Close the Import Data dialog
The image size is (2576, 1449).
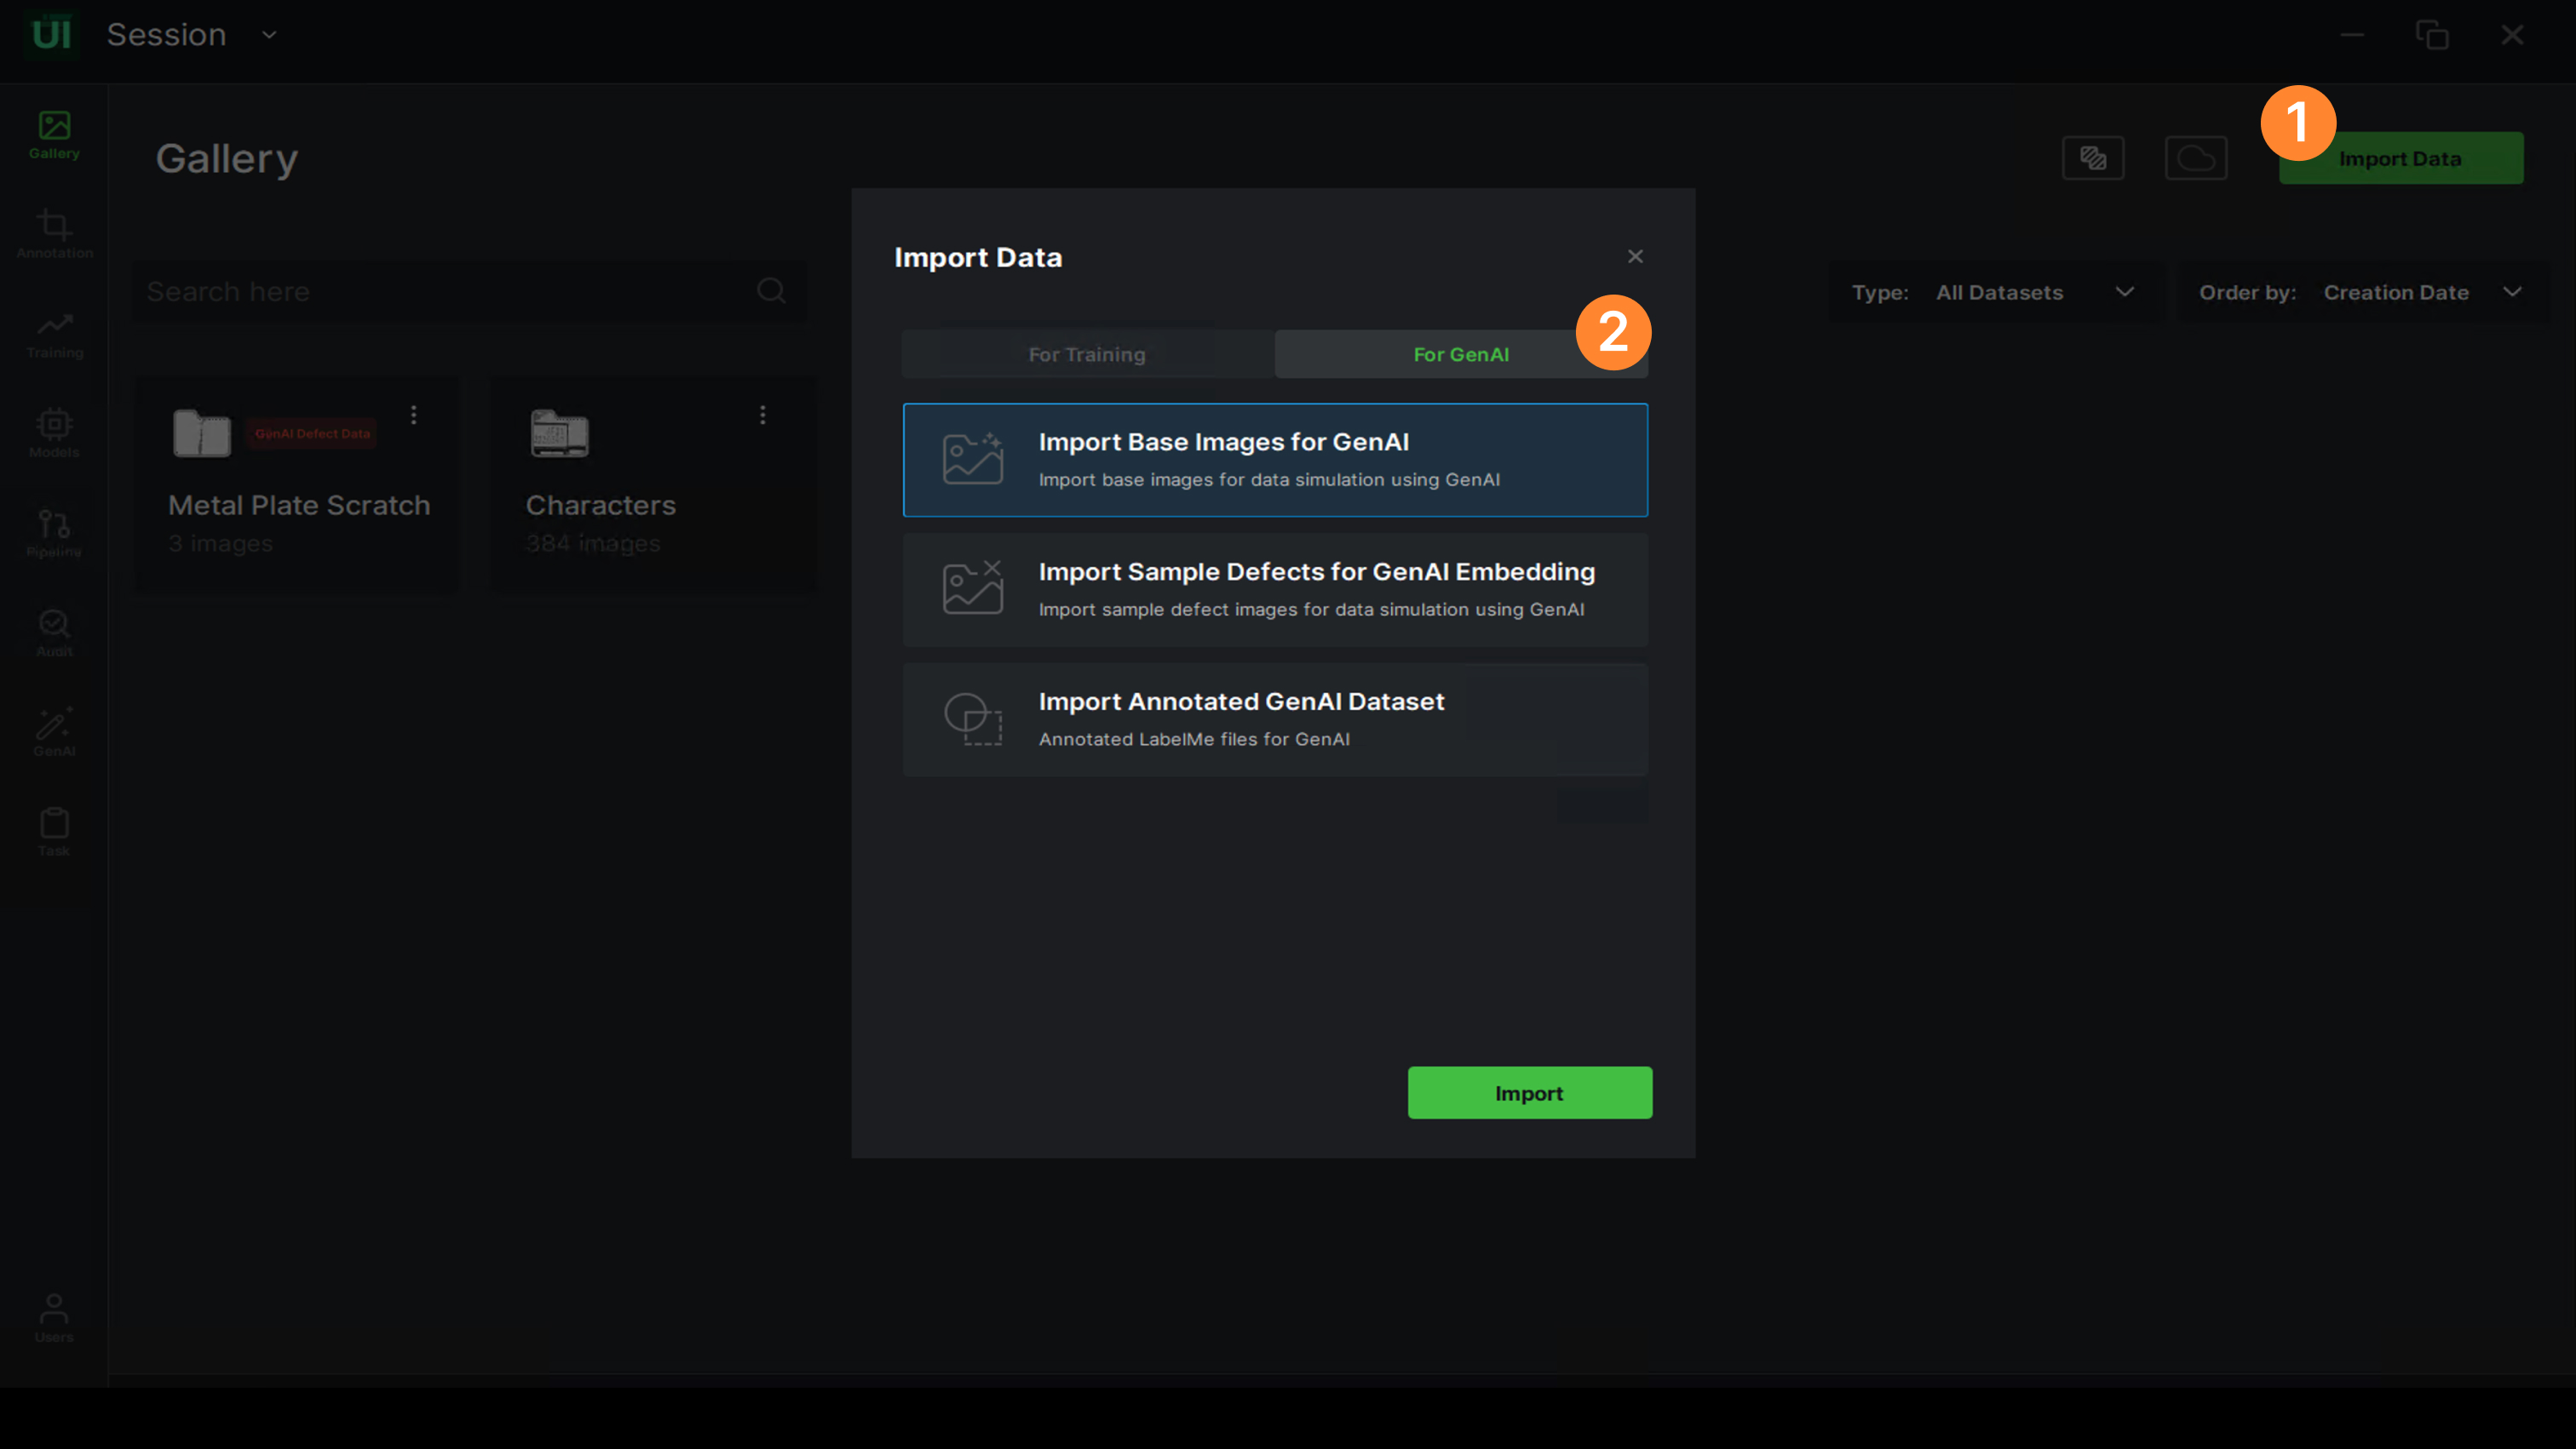1635,257
